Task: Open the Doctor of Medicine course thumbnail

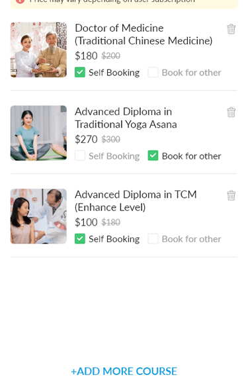Action: [x=38, y=50]
